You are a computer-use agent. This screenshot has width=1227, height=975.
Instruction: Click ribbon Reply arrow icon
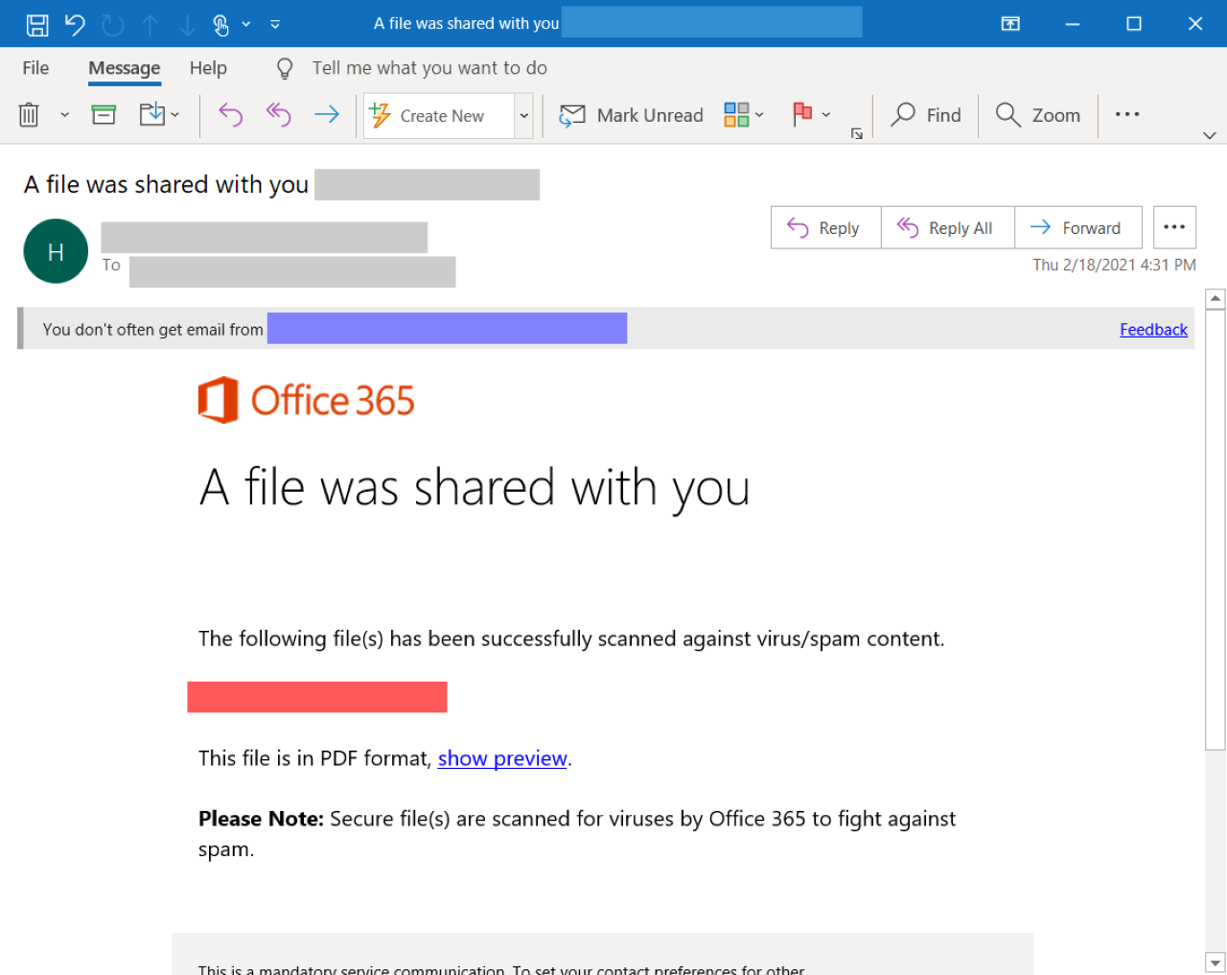pos(230,115)
